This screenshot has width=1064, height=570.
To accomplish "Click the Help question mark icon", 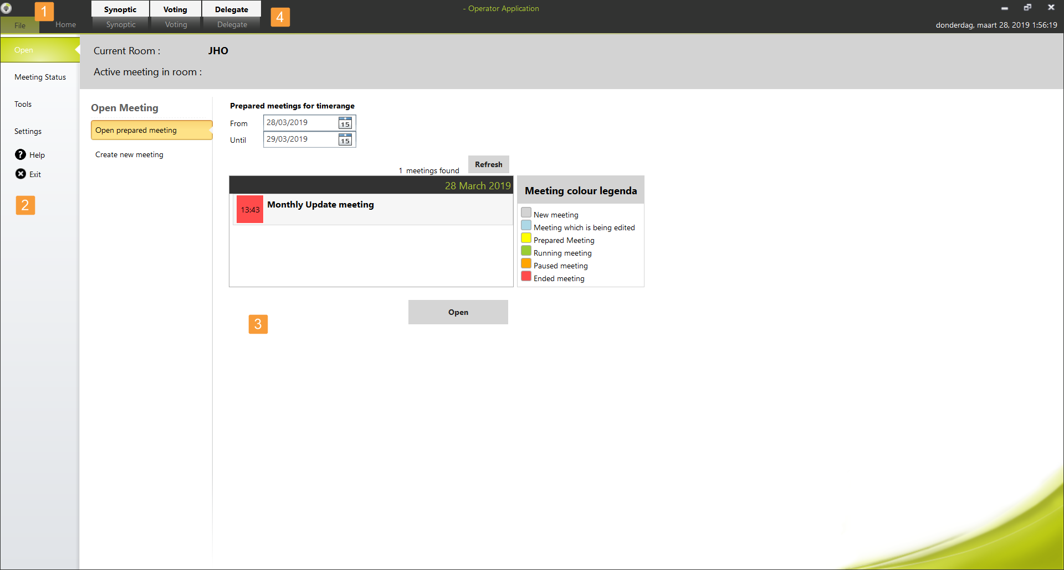I will pyautogui.click(x=21, y=155).
